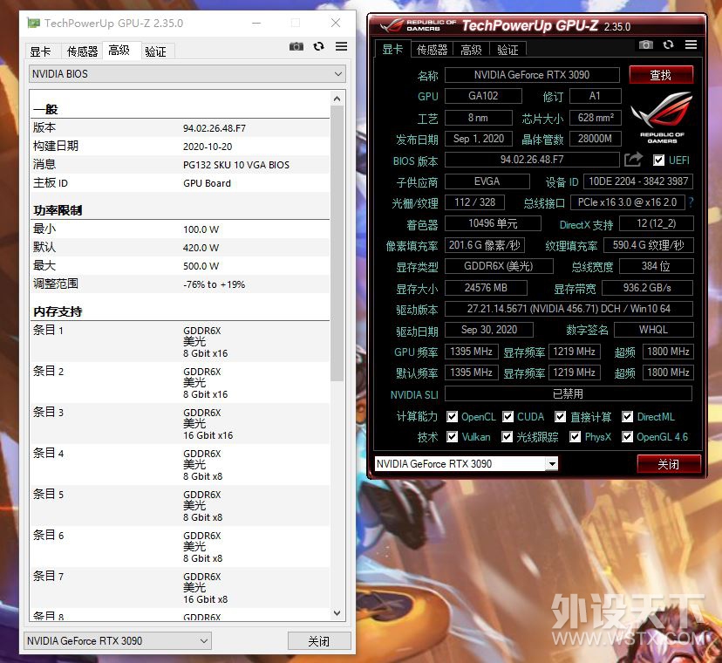This screenshot has height=663, width=722.
Task: Toggle the 直接计算 checkbox
Action: (561, 417)
